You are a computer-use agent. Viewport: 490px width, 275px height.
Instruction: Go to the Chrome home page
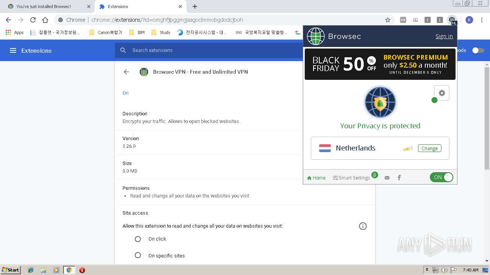point(45,20)
